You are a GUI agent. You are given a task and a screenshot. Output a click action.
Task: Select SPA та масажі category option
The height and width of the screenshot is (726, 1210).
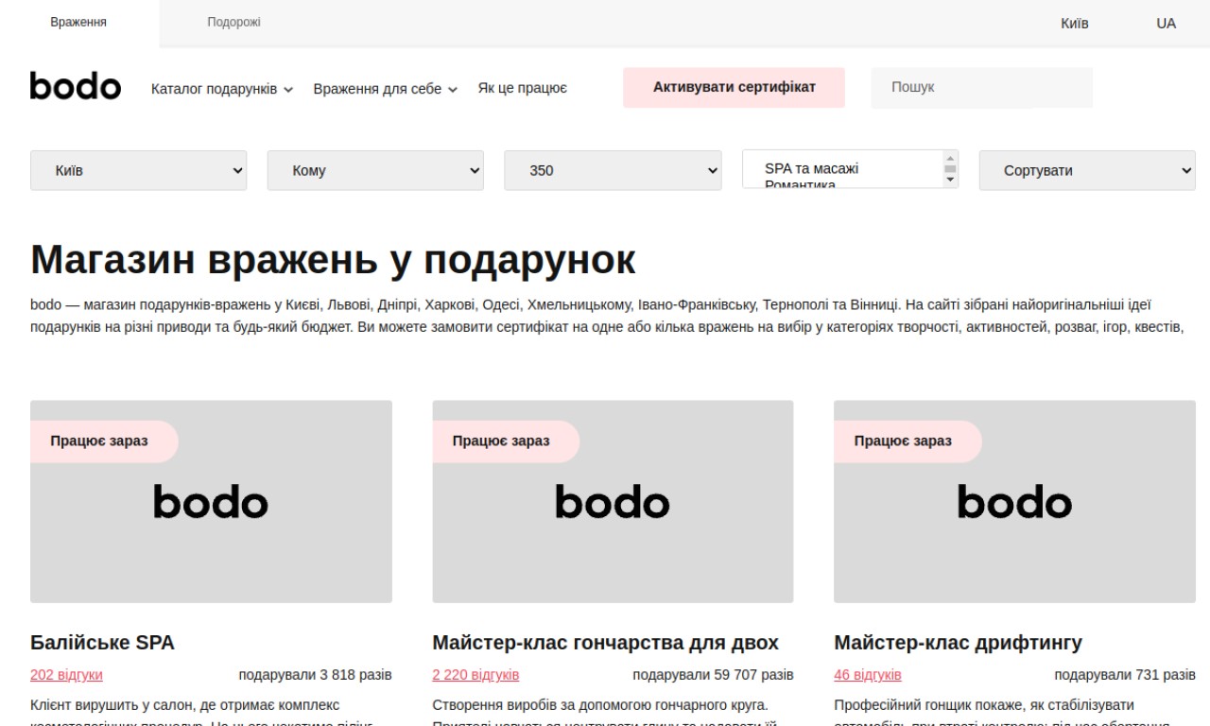pyautogui.click(x=811, y=168)
